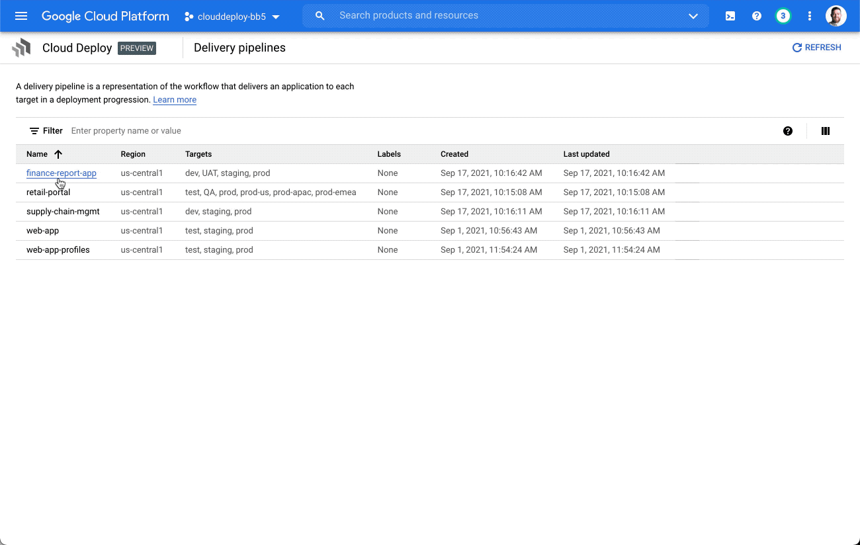Click targets 'dev, staging, prod'

(x=218, y=212)
